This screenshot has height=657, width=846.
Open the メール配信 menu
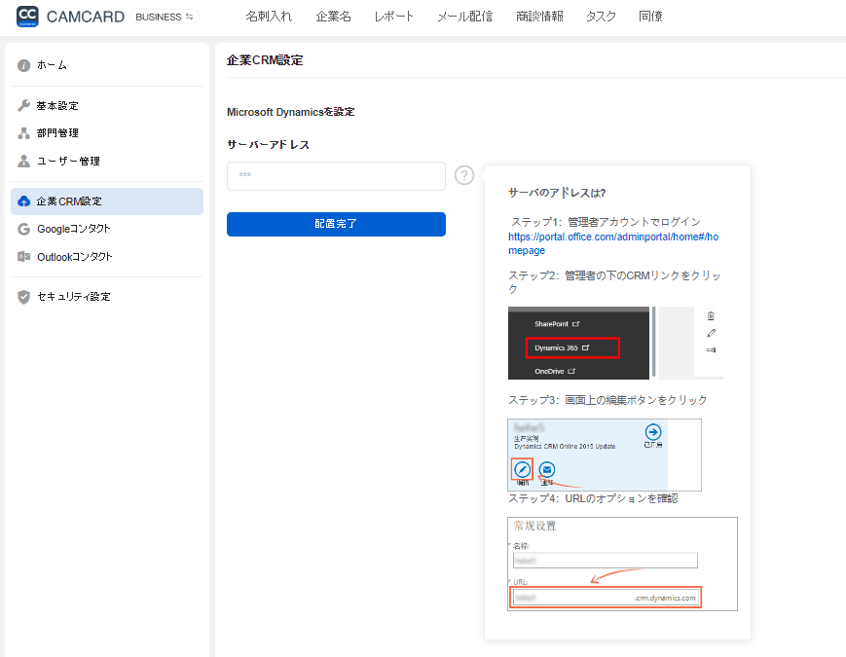464,17
